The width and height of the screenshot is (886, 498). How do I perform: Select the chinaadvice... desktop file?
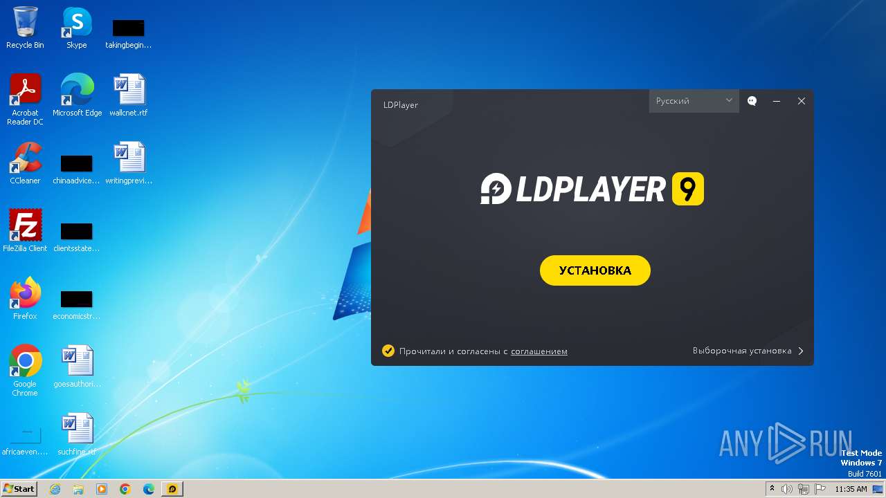77,169
